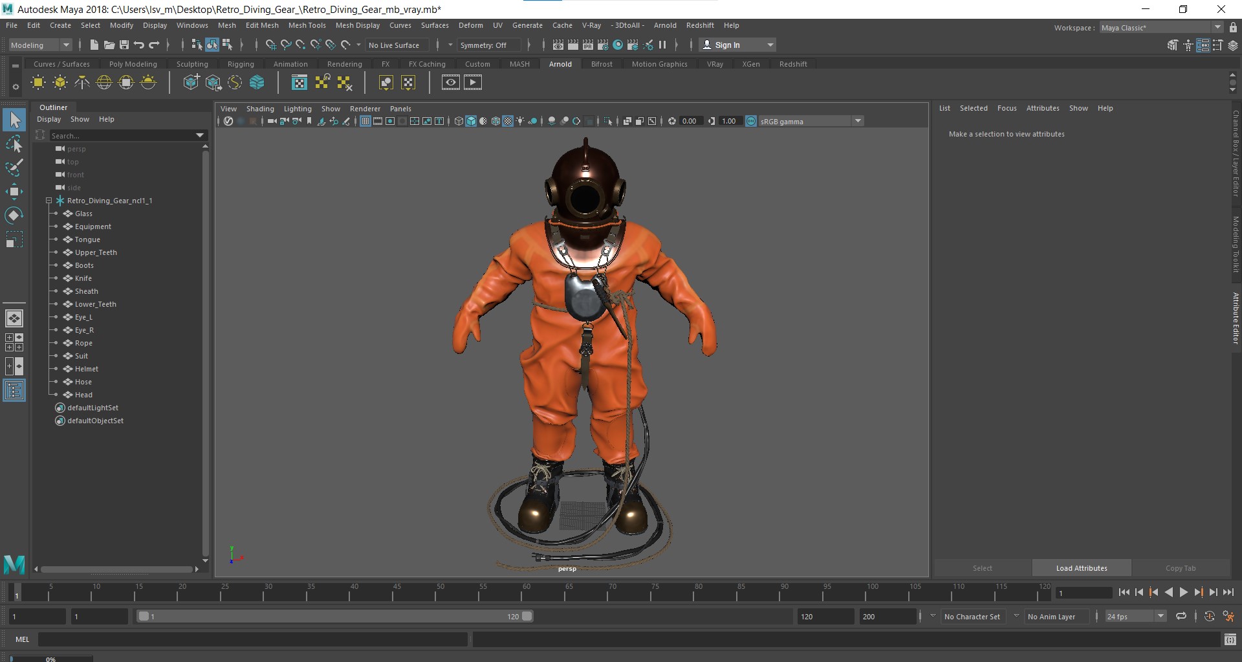Activate the Rotate tool in toolbox

click(x=14, y=215)
